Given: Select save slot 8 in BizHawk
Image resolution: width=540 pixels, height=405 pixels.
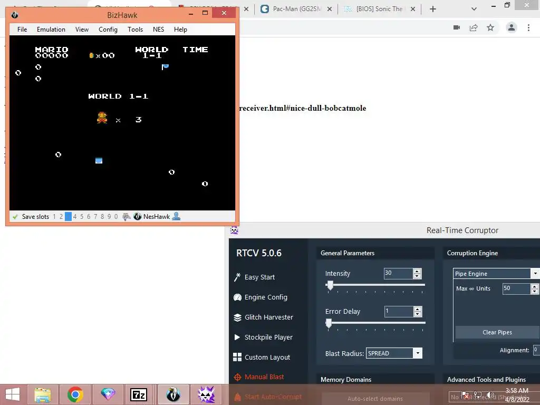Looking at the screenshot, I should coord(102,217).
